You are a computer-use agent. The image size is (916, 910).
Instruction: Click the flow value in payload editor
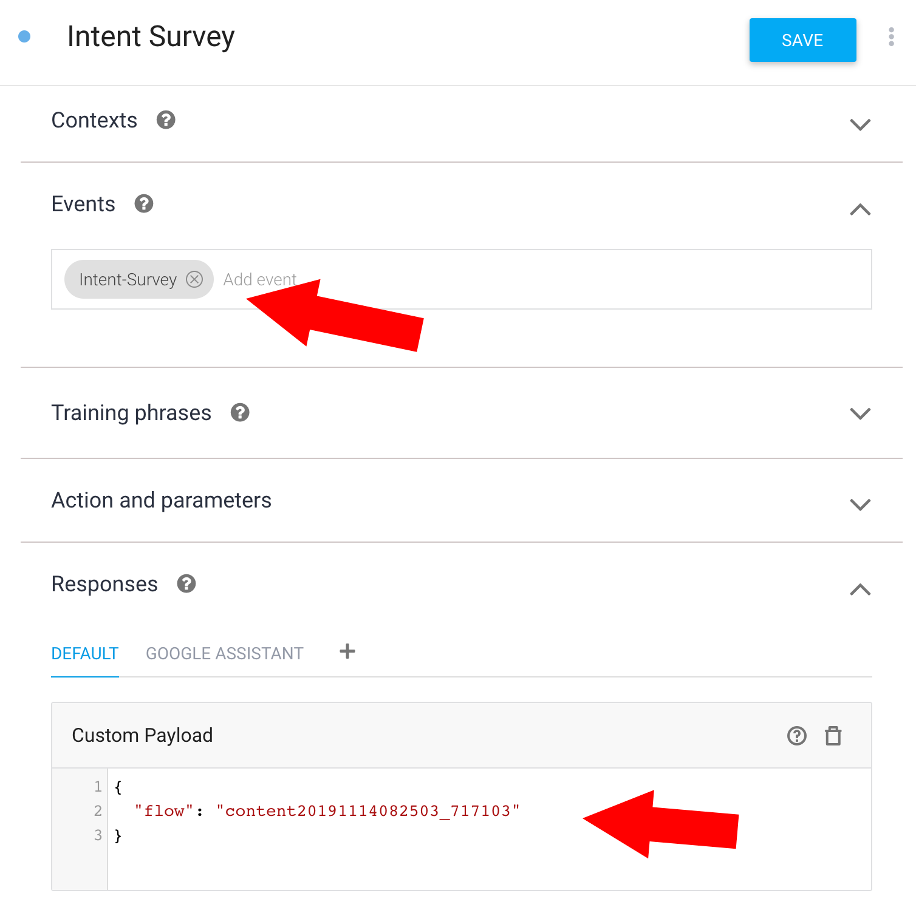click(368, 811)
